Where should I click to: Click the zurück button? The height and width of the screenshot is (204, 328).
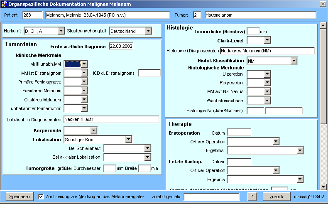(277, 197)
